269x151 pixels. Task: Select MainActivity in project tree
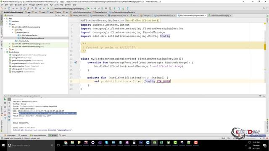(x=24, y=41)
